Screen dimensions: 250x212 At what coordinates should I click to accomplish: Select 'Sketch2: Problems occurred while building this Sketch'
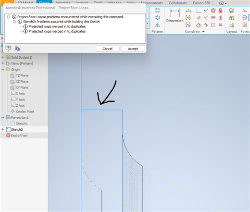[62, 22]
